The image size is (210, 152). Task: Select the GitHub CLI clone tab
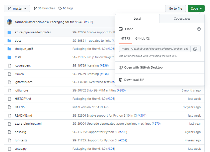click(x=143, y=39)
